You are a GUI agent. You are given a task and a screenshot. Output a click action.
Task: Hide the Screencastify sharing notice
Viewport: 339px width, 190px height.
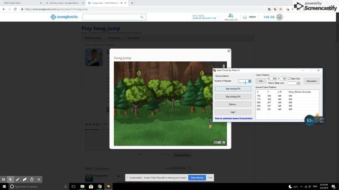coord(210,178)
